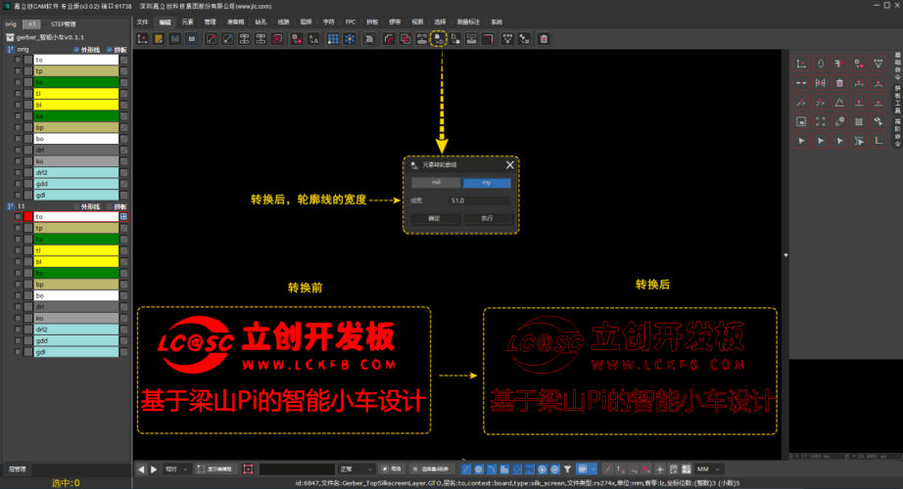Image resolution: width=903 pixels, height=489 pixels.
Task: Click the red corner fillet tool icon
Action: pos(389,39)
